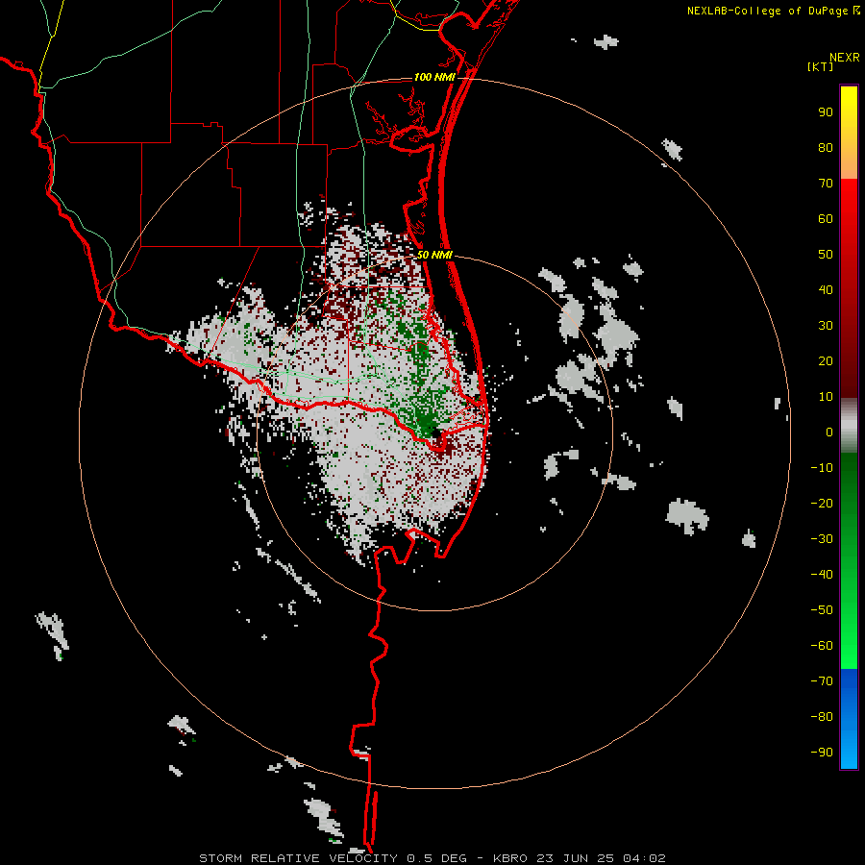Click the Storm Relative Velocity product caption

(432, 858)
